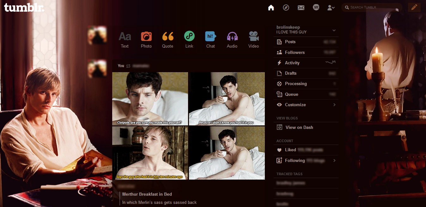Open the second blog avatar beside the post
The width and height of the screenshot is (426, 207).
97,68
